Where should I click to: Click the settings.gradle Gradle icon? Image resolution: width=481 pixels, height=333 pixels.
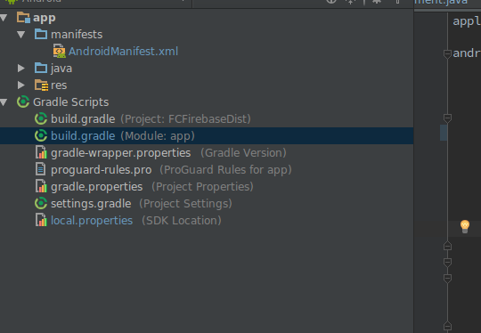[x=41, y=203]
